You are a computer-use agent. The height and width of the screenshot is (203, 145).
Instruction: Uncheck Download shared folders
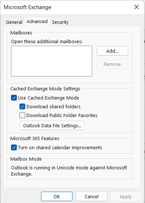pos(22,106)
